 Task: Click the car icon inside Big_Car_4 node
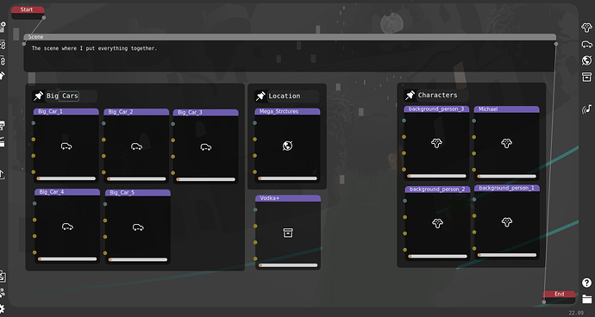67,227
